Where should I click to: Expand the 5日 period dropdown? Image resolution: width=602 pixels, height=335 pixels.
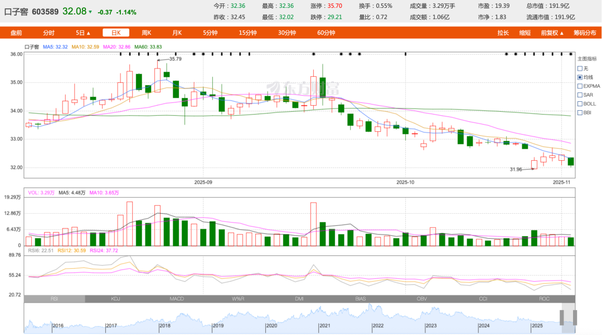tap(83, 33)
